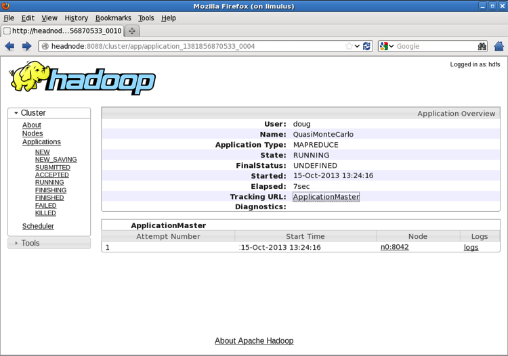Image resolution: width=508 pixels, height=356 pixels.
Task: Open a new tab with the plus button
Action: [x=132, y=30]
